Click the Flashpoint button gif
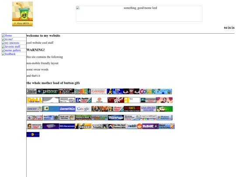 (99, 91)
